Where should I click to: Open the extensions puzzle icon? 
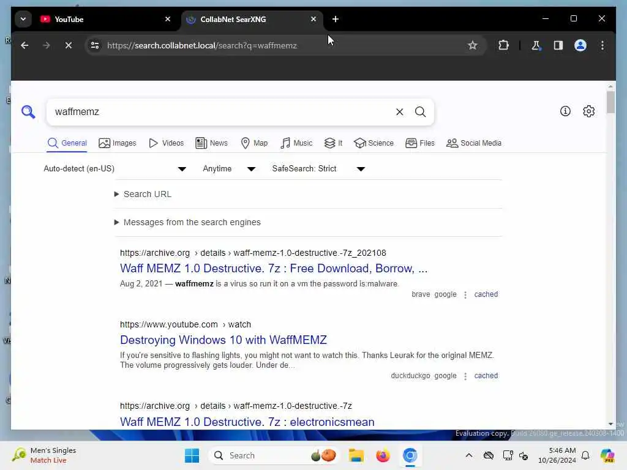503,45
